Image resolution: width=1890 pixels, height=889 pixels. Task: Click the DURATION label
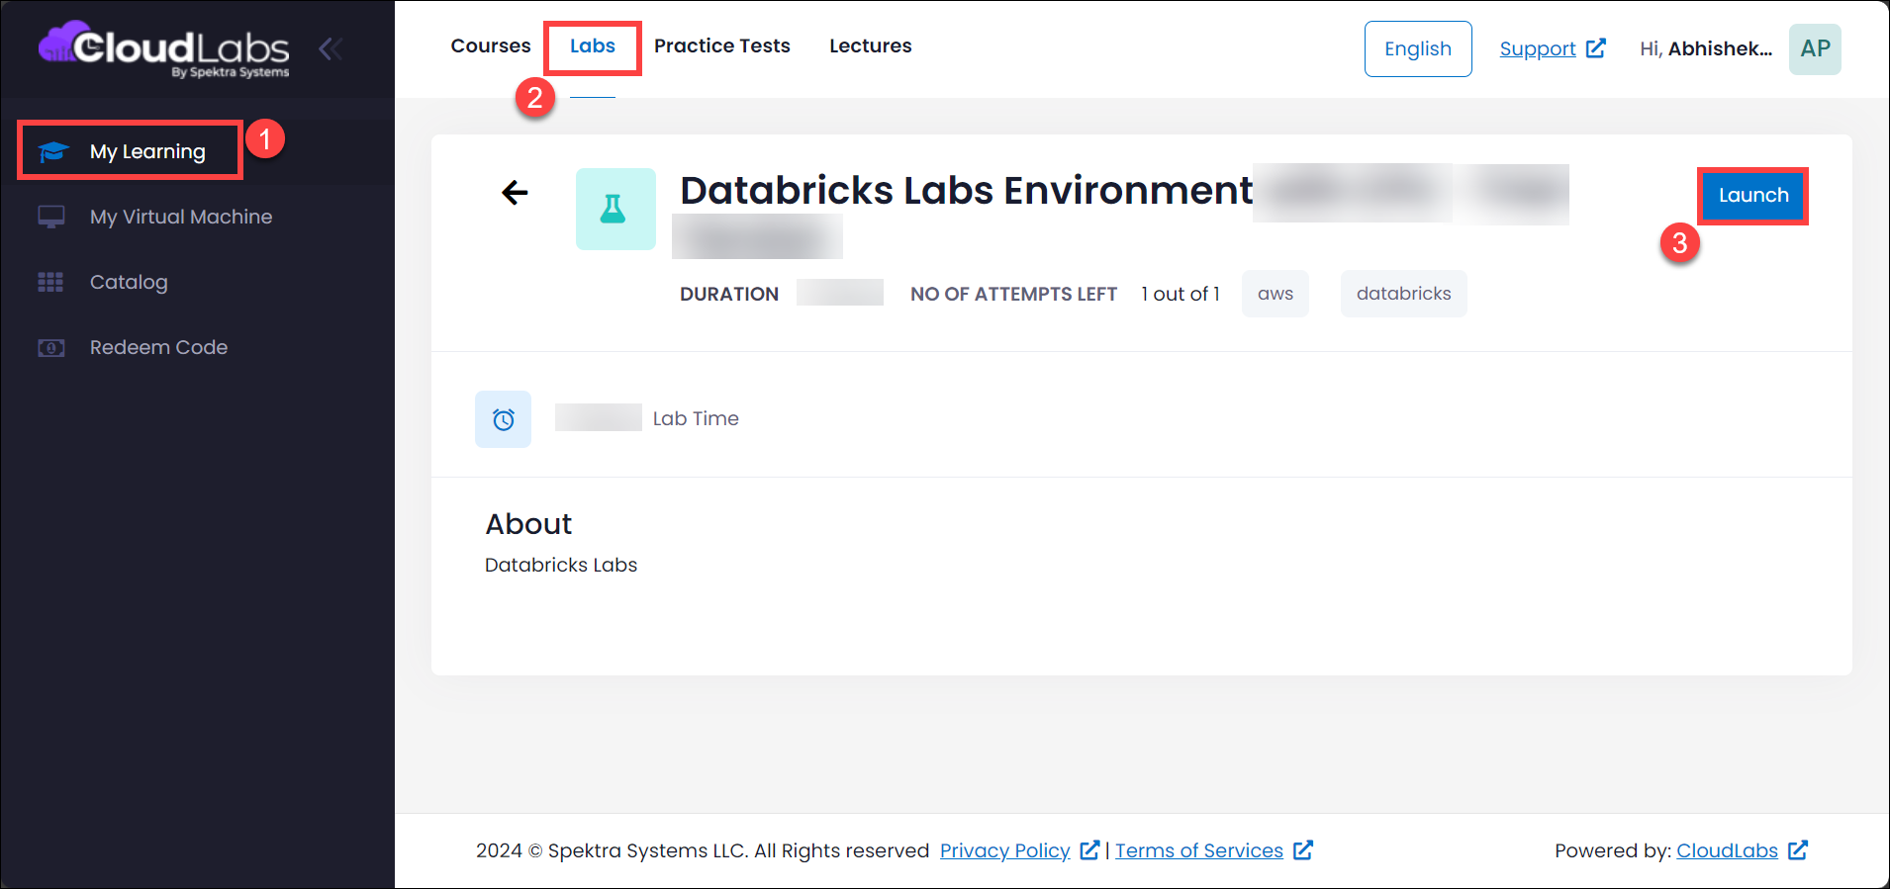point(729,294)
